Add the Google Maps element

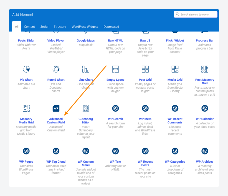pos(86,41)
